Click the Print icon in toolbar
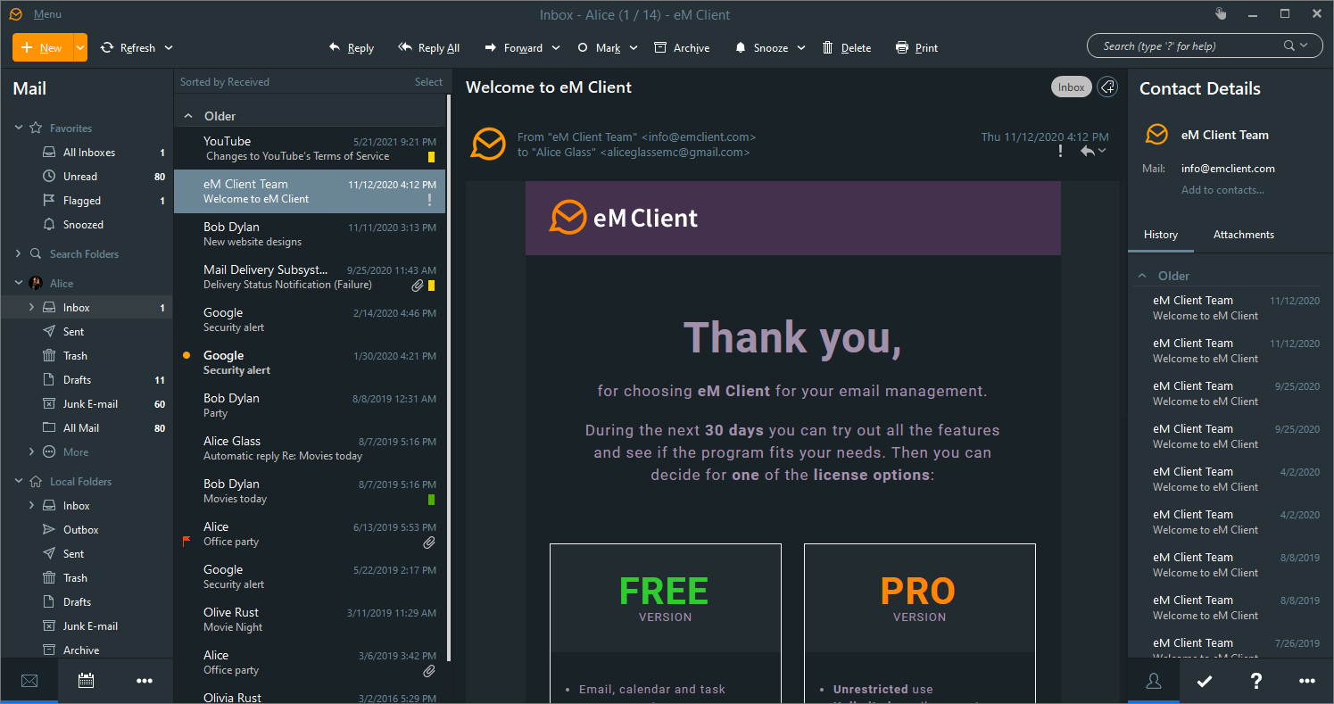The width and height of the screenshot is (1334, 704). pos(902,48)
